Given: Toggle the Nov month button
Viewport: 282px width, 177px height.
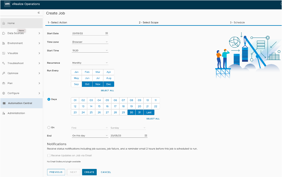Looking at the screenshot, I should (x=98, y=84).
